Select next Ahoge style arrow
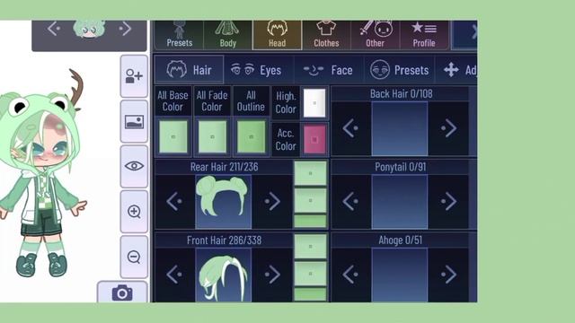The width and height of the screenshot is (575, 323). pyautogui.click(x=448, y=275)
